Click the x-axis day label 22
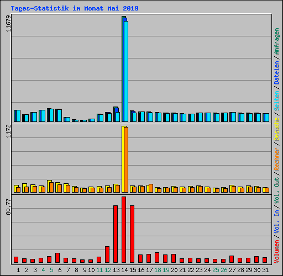 191,270
